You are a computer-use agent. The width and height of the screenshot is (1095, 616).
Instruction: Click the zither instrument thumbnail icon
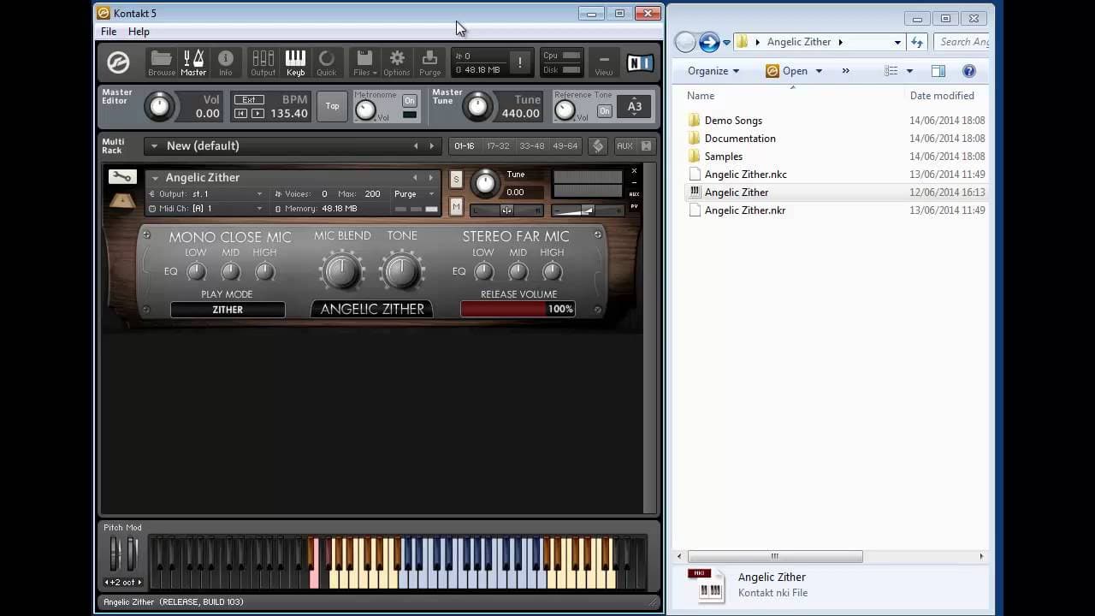point(121,201)
